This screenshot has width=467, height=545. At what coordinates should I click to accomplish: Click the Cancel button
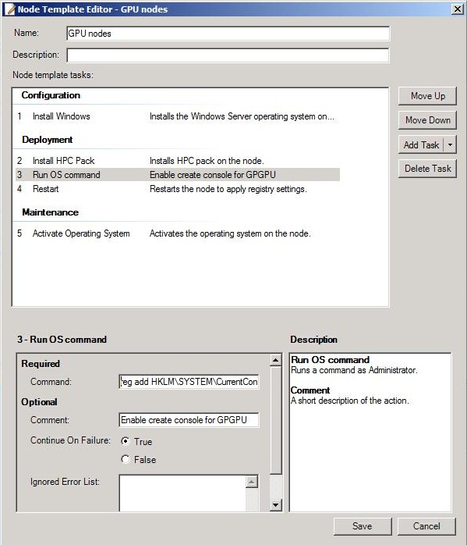[426, 526]
